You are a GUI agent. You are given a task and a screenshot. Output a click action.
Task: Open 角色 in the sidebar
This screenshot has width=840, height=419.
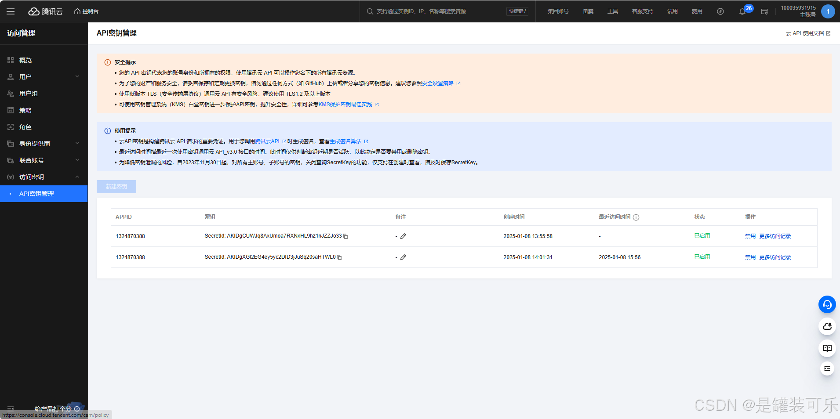click(44, 127)
